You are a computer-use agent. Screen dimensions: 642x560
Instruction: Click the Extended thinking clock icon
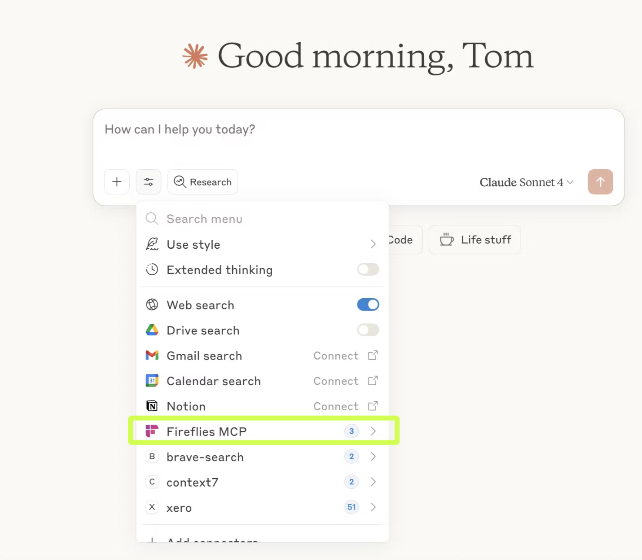coord(152,270)
